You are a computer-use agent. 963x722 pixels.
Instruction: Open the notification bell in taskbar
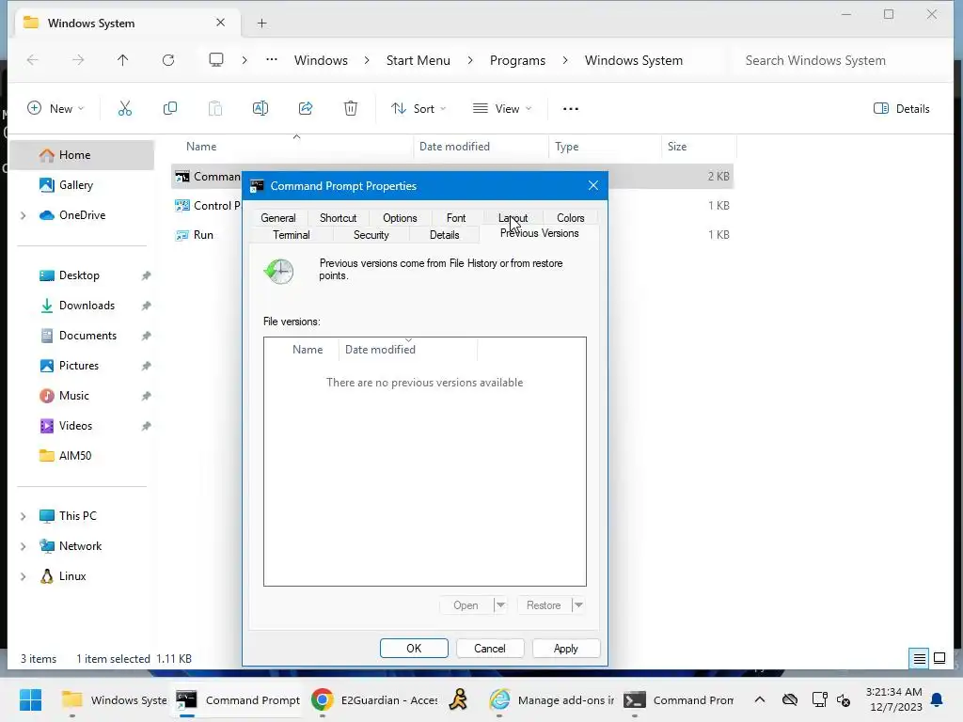coord(938,699)
